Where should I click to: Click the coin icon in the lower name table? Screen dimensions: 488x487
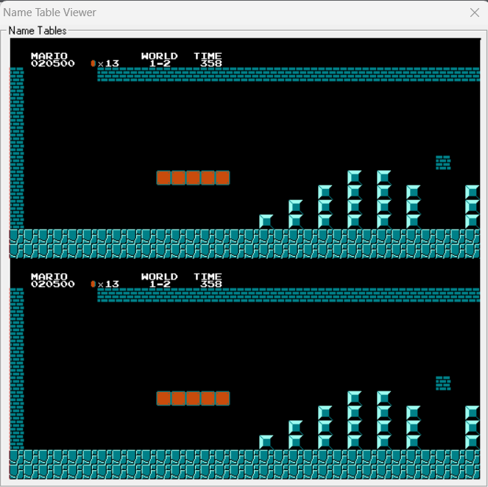(x=93, y=284)
